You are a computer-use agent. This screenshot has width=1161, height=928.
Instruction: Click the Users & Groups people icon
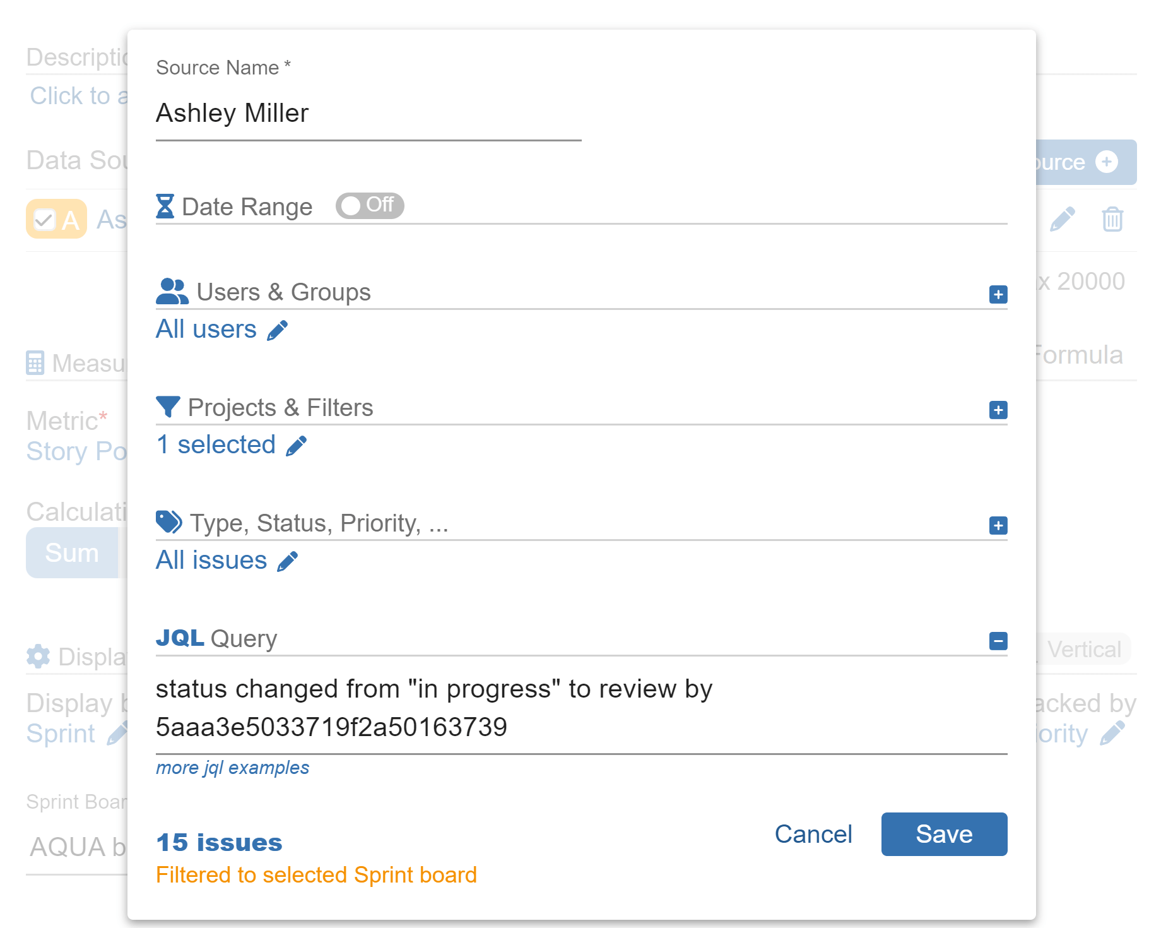click(x=172, y=291)
